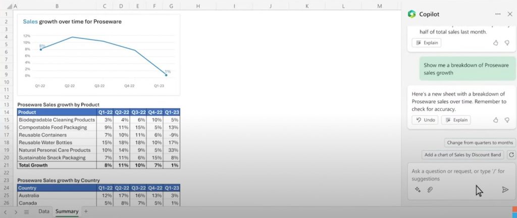Select 'Reusable Containers' cell

click(57, 135)
